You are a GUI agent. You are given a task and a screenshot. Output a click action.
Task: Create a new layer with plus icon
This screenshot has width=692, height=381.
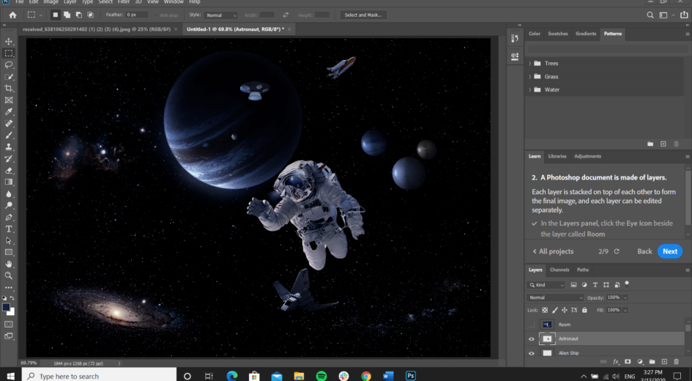(664, 361)
